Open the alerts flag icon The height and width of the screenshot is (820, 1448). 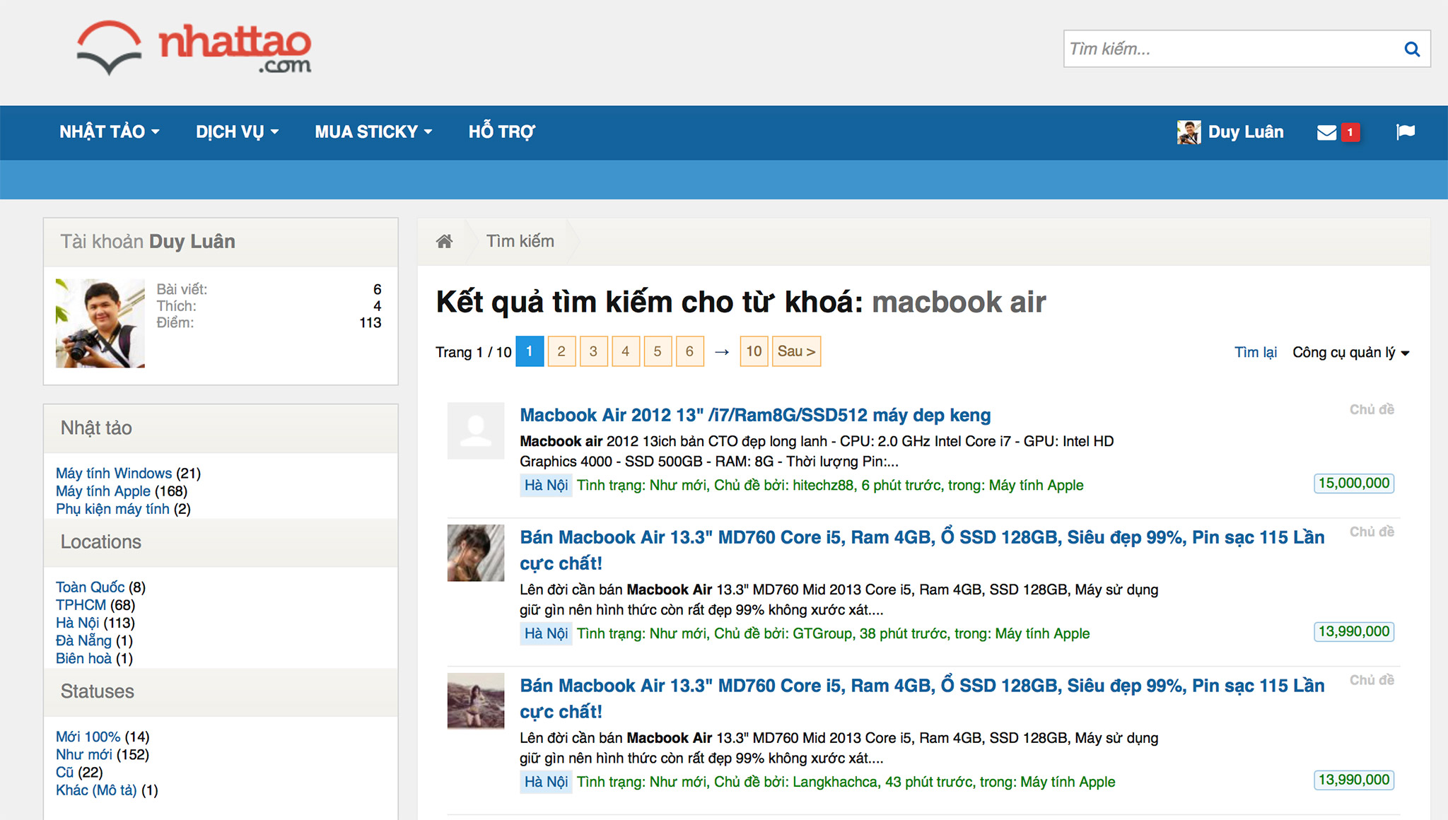pyautogui.click(x=1406, y=131)
